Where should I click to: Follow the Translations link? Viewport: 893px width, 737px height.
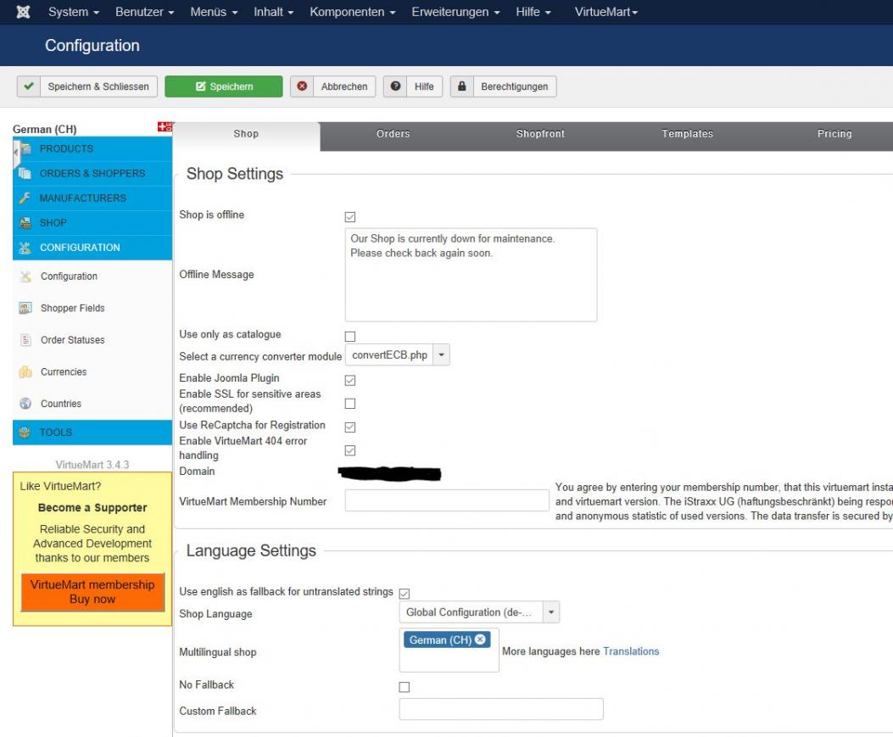631,651
